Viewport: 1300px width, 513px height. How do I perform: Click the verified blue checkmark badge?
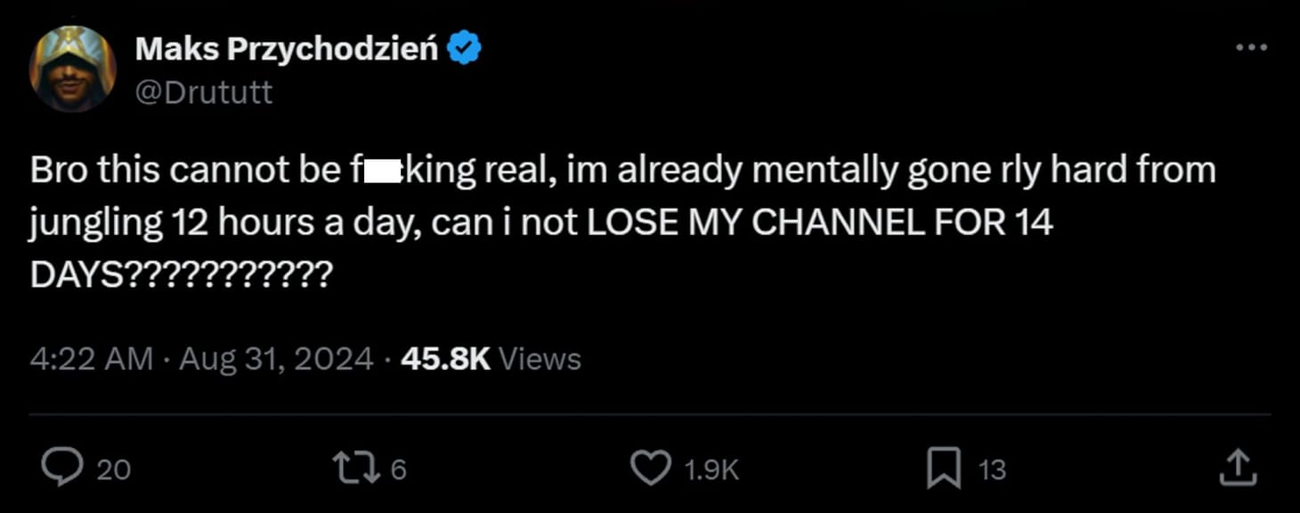465,47
